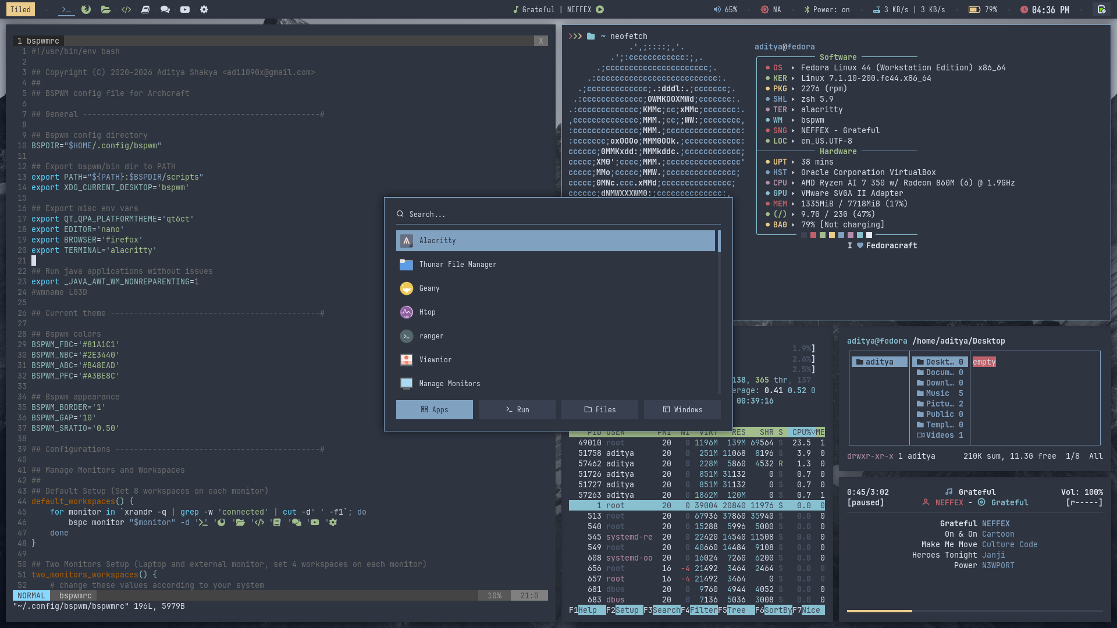Launch Htop from the launcher list
1117x628 pixels.
pos(556,312)
